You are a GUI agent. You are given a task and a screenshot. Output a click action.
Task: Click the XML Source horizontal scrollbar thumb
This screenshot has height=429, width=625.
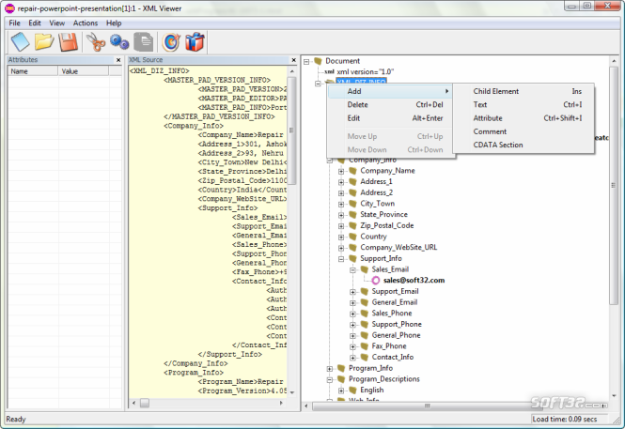[x=145, y=403]
